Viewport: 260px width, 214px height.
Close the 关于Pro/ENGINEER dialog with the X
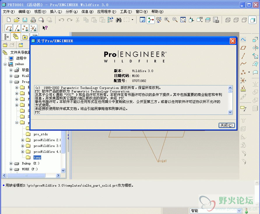pos(233,41)
